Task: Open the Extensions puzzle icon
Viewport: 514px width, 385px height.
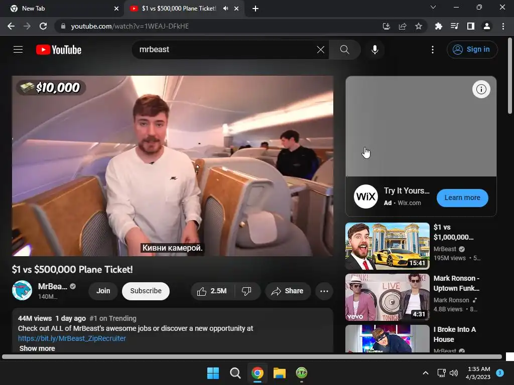Action: pos(438,26)
